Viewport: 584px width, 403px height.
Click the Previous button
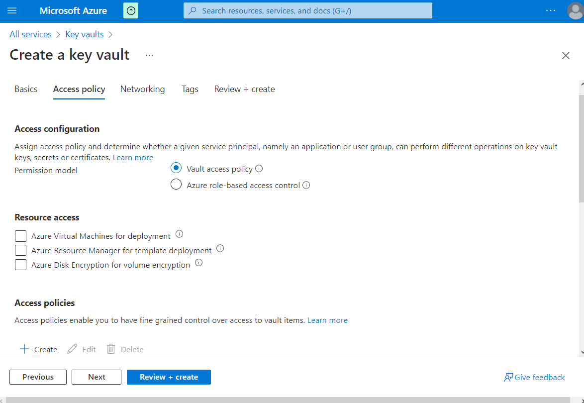click(38, 377)
